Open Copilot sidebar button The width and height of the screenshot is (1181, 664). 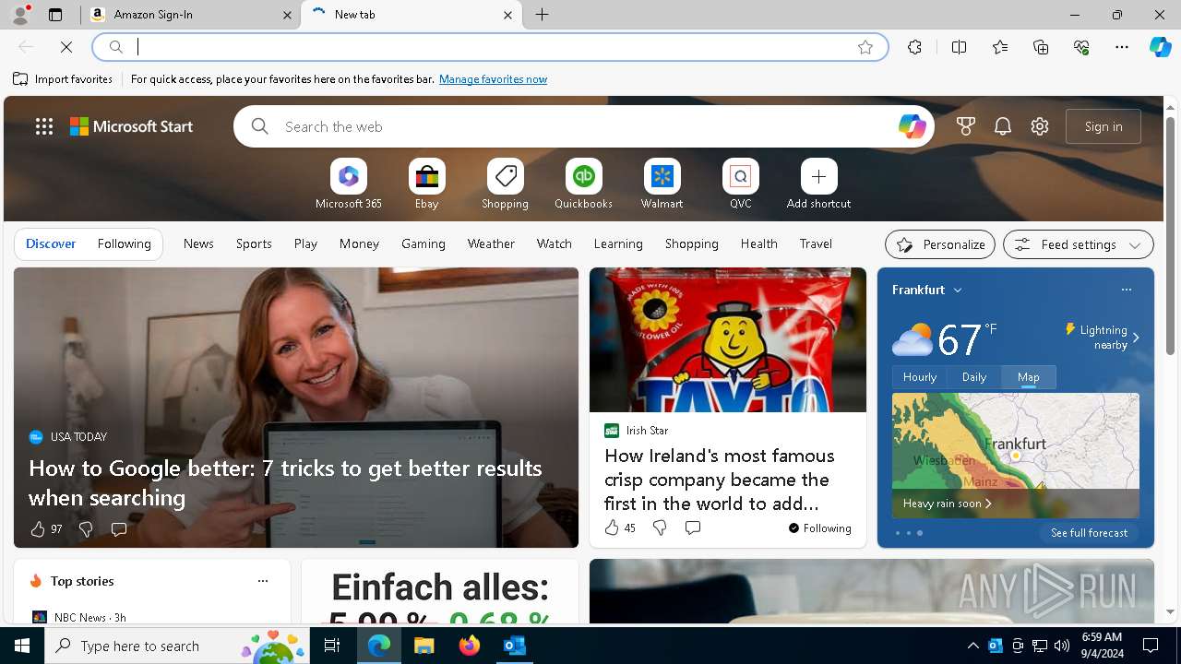(1161, 47)
